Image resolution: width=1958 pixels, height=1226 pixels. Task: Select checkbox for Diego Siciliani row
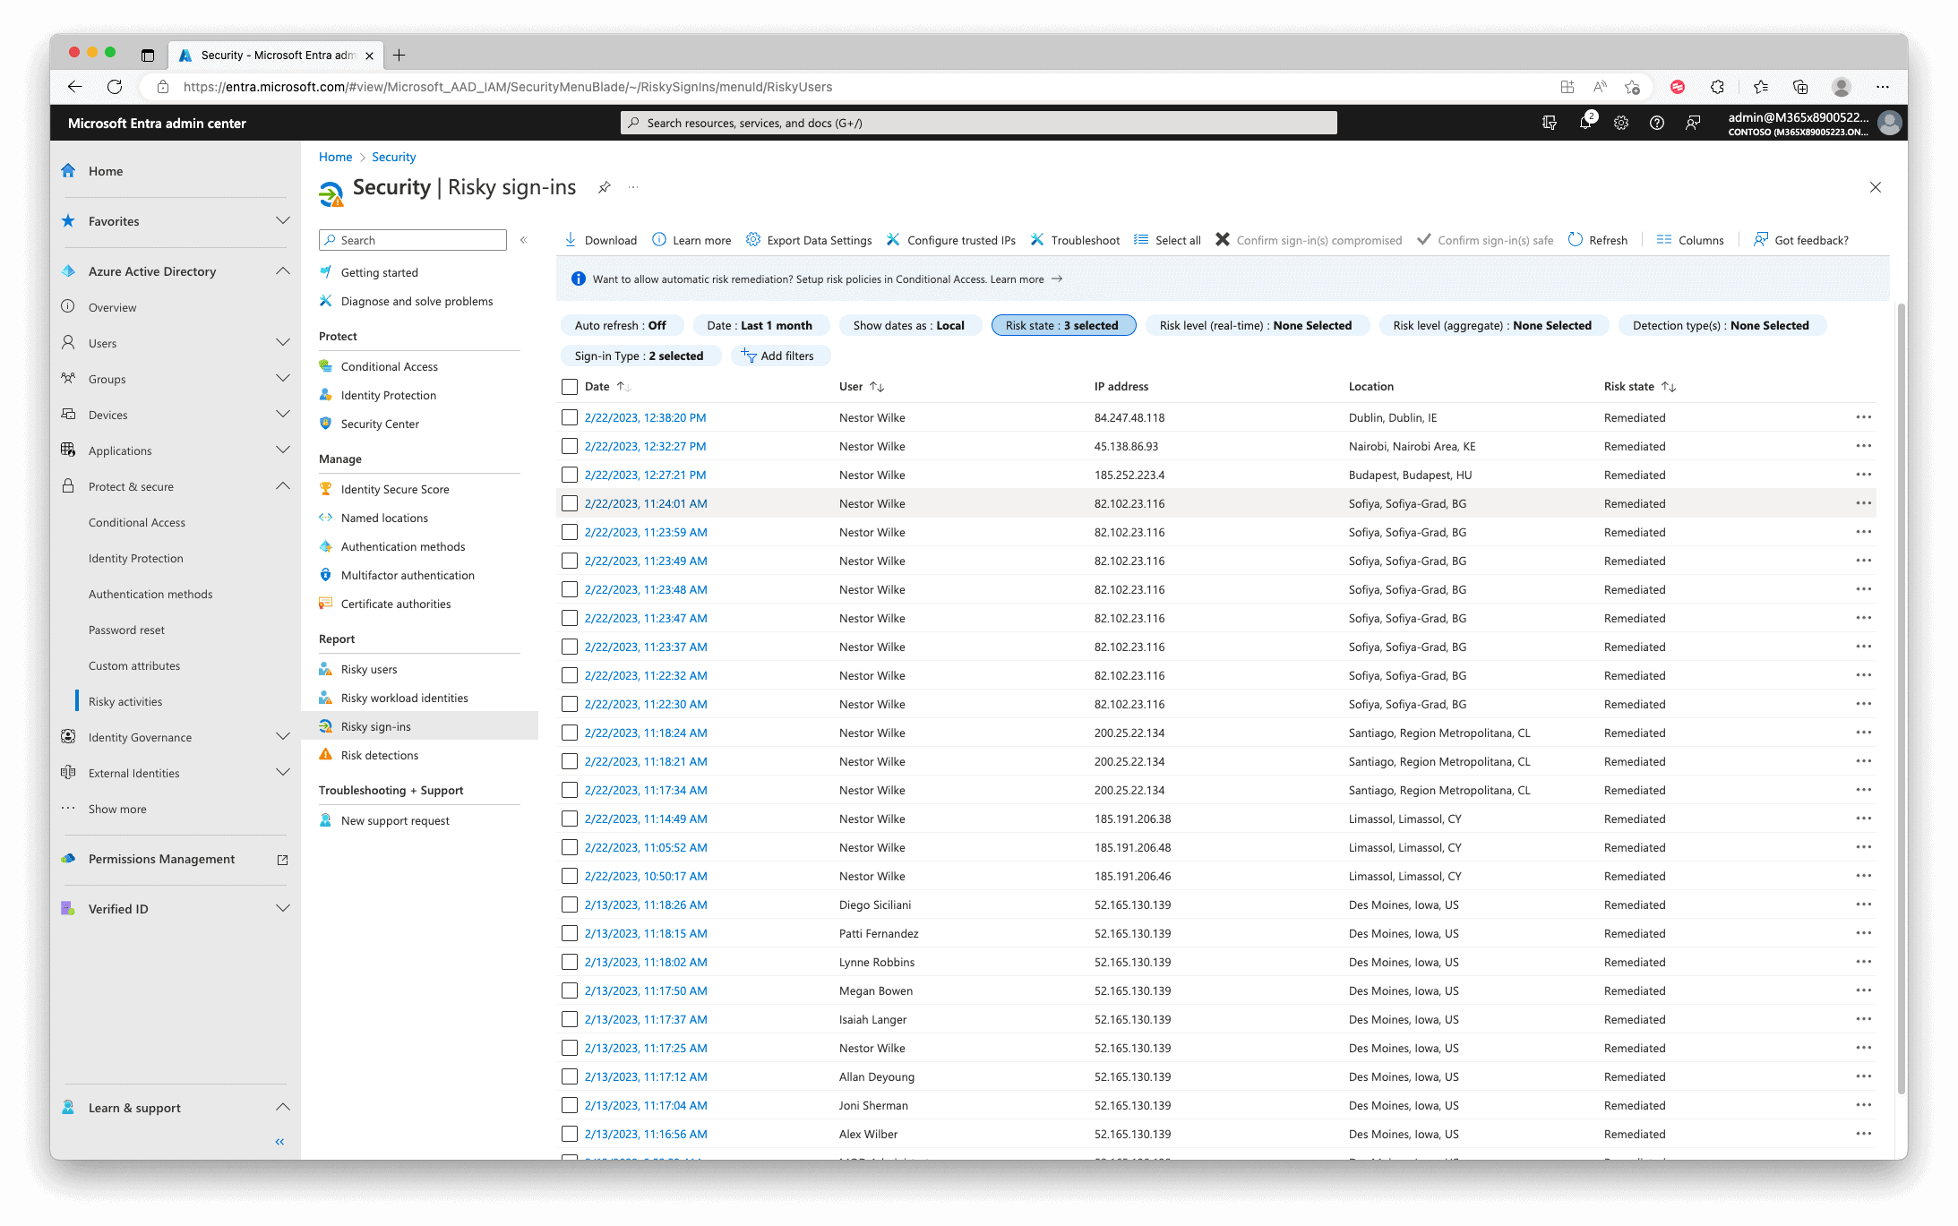570,904
